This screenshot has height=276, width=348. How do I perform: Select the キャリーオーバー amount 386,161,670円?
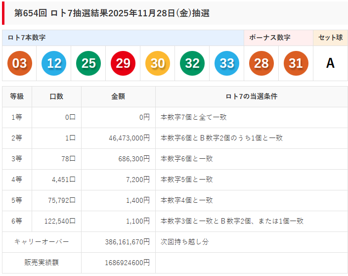pyautogui.click(x=127, y=242)
